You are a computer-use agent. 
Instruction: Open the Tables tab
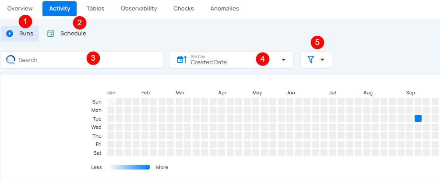[x=95, y=8]
